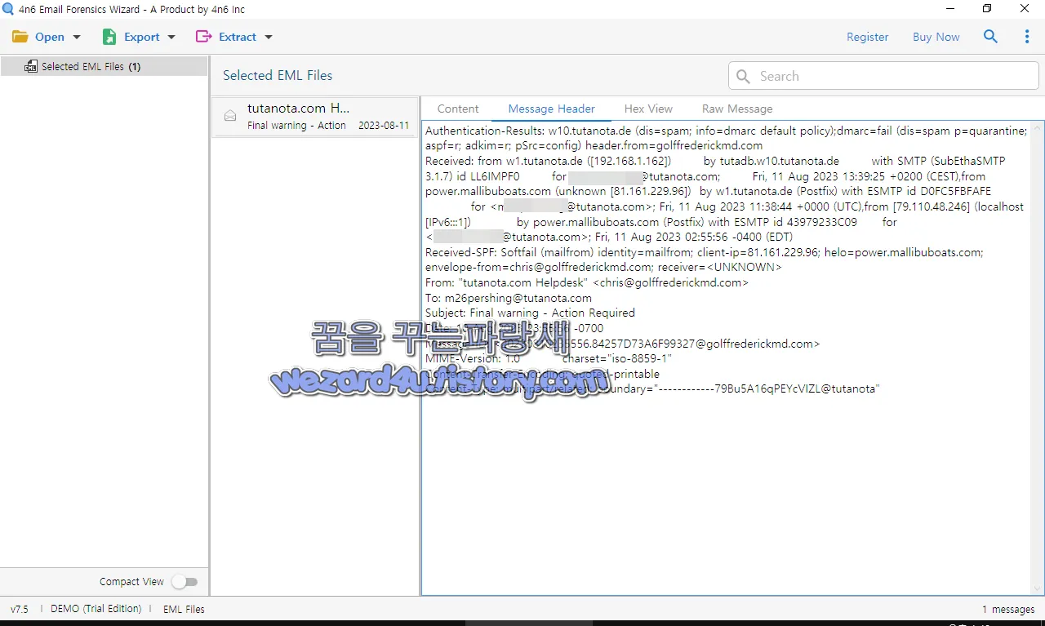The image size is (1045, 626).
Task: Toggle the Compact View switch
Action: point(185,582)
